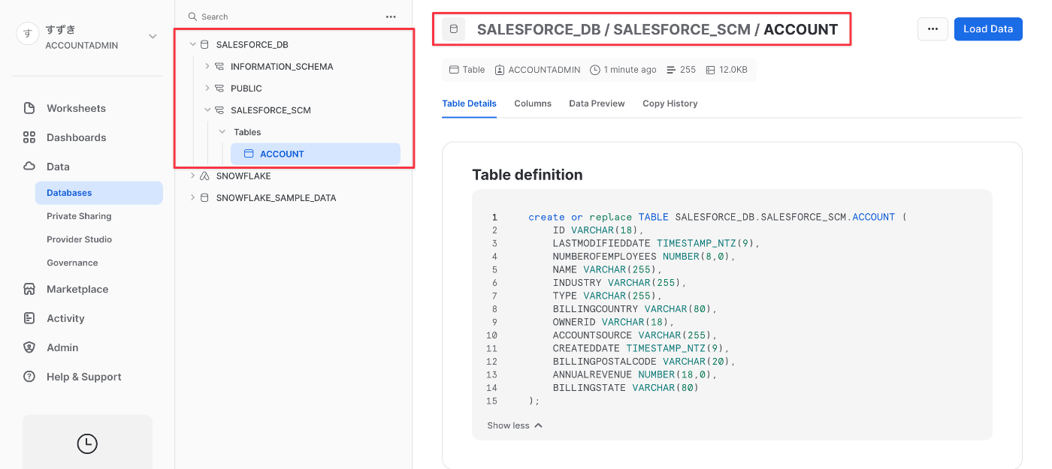Screen dimensions: 1052x469
Task: Switch to the Table Details tab
Action: [469, 104]
